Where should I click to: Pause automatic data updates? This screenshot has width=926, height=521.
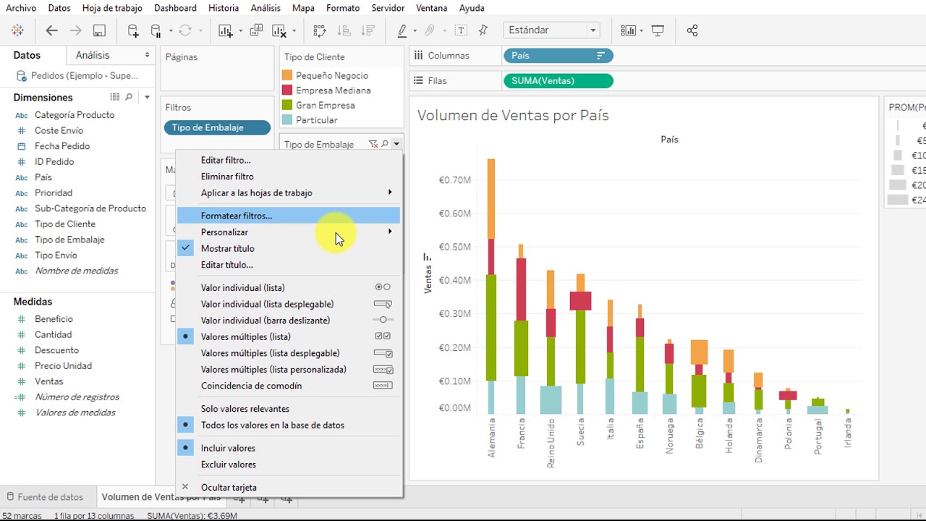click(156, 30)
